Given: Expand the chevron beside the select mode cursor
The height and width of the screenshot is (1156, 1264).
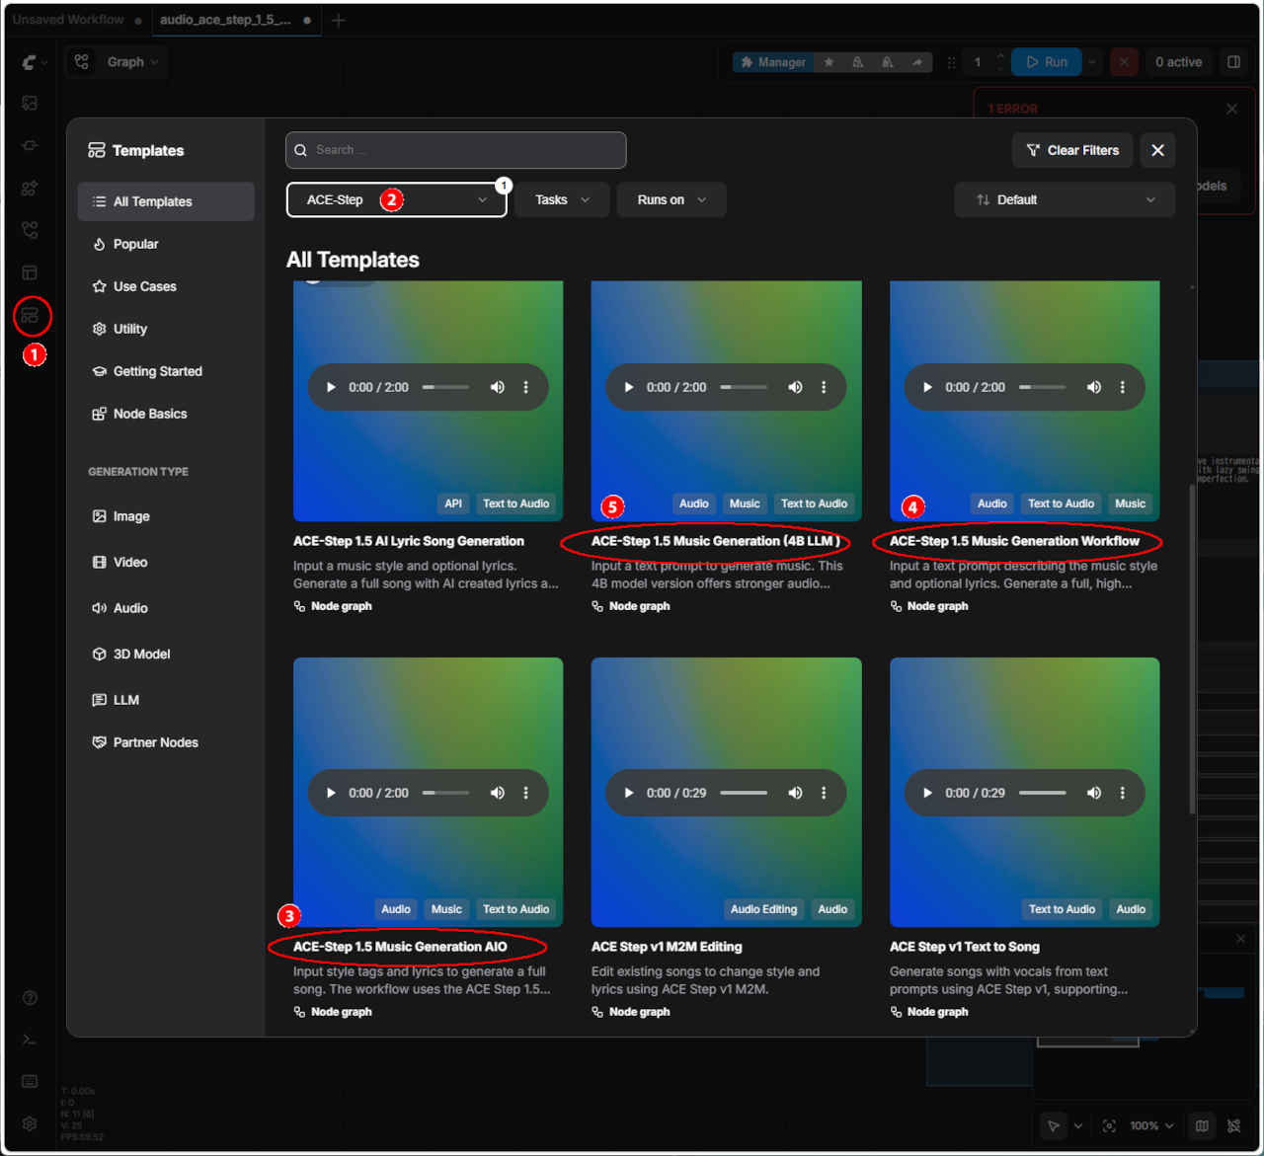Looking at the screenshot, I should point(1077,1125).
